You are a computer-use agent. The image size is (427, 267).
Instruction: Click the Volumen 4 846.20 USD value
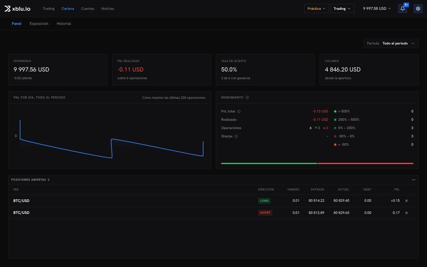tap(343, 70)
